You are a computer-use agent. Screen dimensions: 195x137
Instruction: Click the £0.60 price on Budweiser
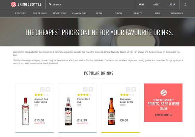[124, 120]
